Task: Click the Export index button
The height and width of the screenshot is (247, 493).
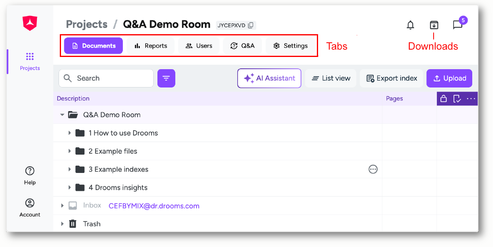Action: [392, 78]
